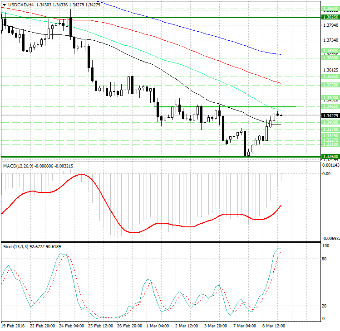
Task: Click the current price 1.34279 label
Action: [x=330, y=116]
